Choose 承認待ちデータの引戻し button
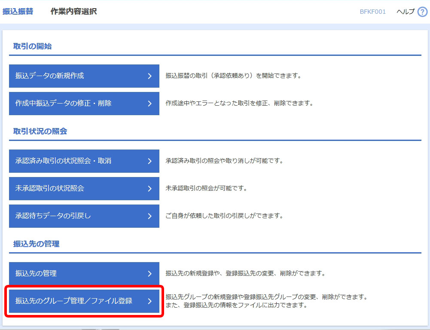The height and width of the screenshot is (330, 430). point(84,216)
